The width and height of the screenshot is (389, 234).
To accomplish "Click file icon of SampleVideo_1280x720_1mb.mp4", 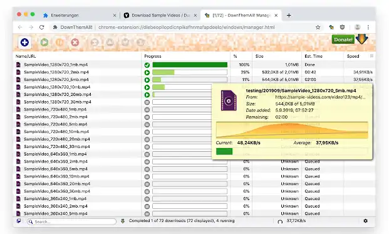I will (x=18, y=65).
